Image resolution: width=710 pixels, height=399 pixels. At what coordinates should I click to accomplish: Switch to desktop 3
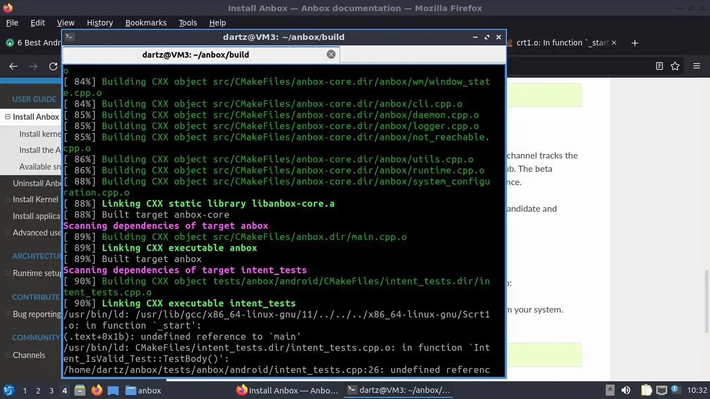51,390
